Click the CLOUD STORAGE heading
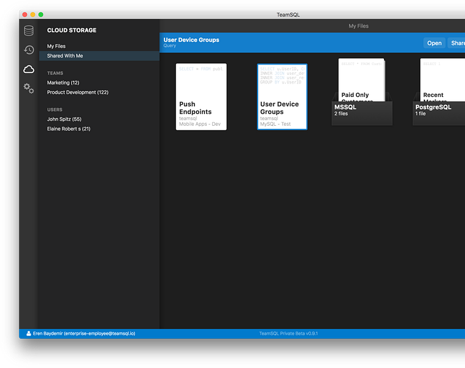This screenshot has width=465, height=368. coord(72,30)
